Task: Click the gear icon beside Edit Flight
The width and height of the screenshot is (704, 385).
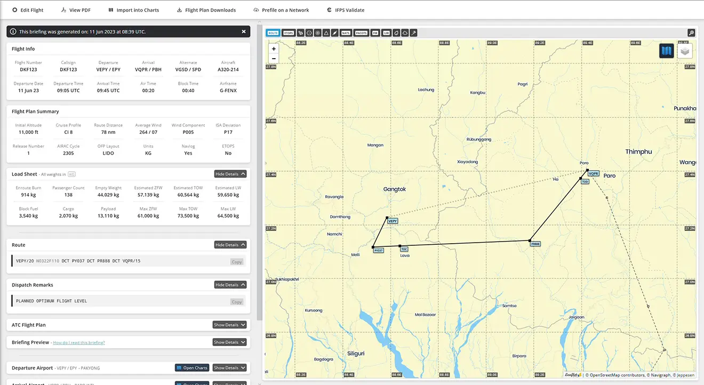Action: tap(14, 10)
